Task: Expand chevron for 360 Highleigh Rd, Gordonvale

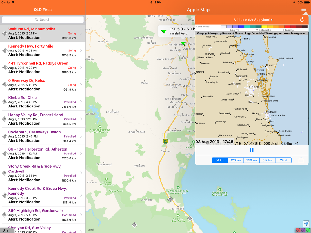Action: point(81,215)
